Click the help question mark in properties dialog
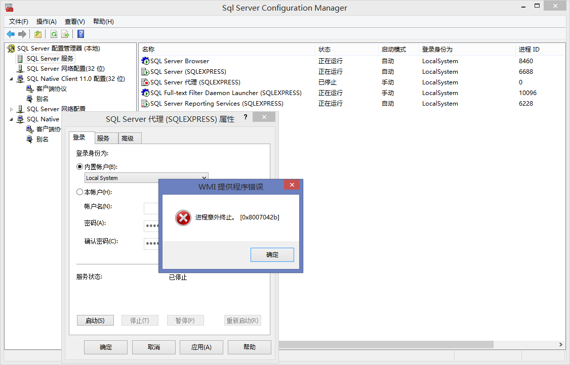The width and height of the screenshot is (570, 365). pyautogui.click(x=246, y=117)
